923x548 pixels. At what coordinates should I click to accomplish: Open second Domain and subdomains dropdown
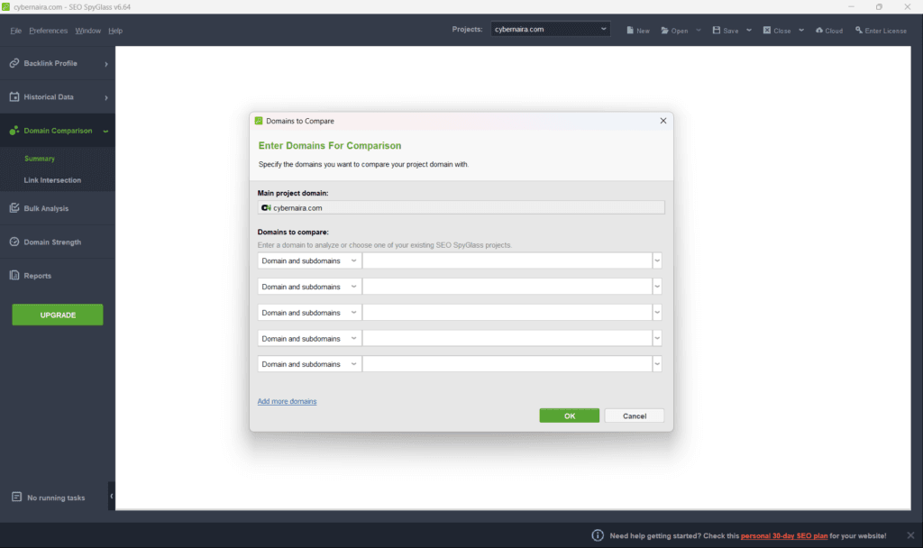pos(309,286)
